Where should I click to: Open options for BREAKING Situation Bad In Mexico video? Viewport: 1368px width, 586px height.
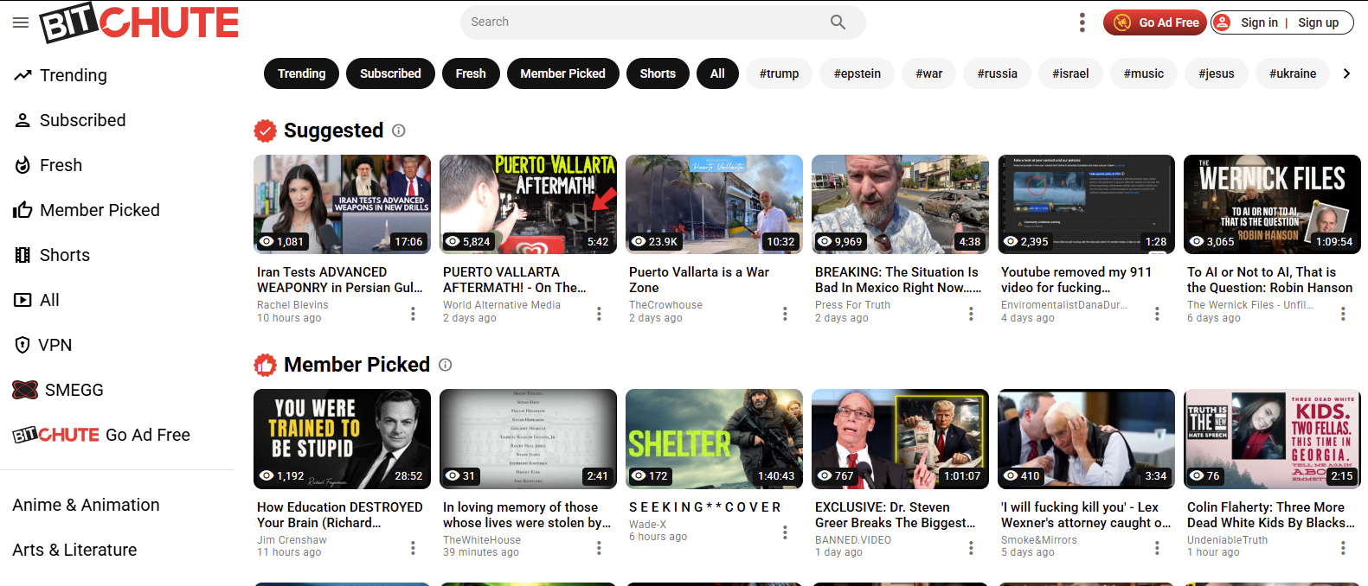[x=971, y=314]
